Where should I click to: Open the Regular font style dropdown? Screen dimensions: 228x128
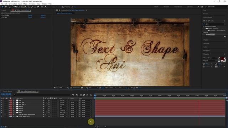(x=209, y=61)
